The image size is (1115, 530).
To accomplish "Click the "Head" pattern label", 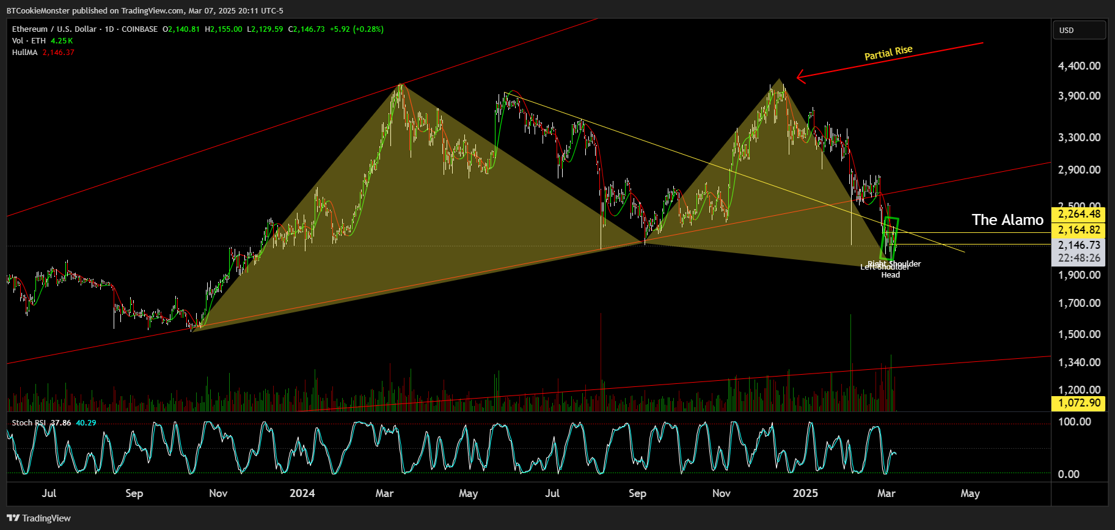I will coord(890,274).
